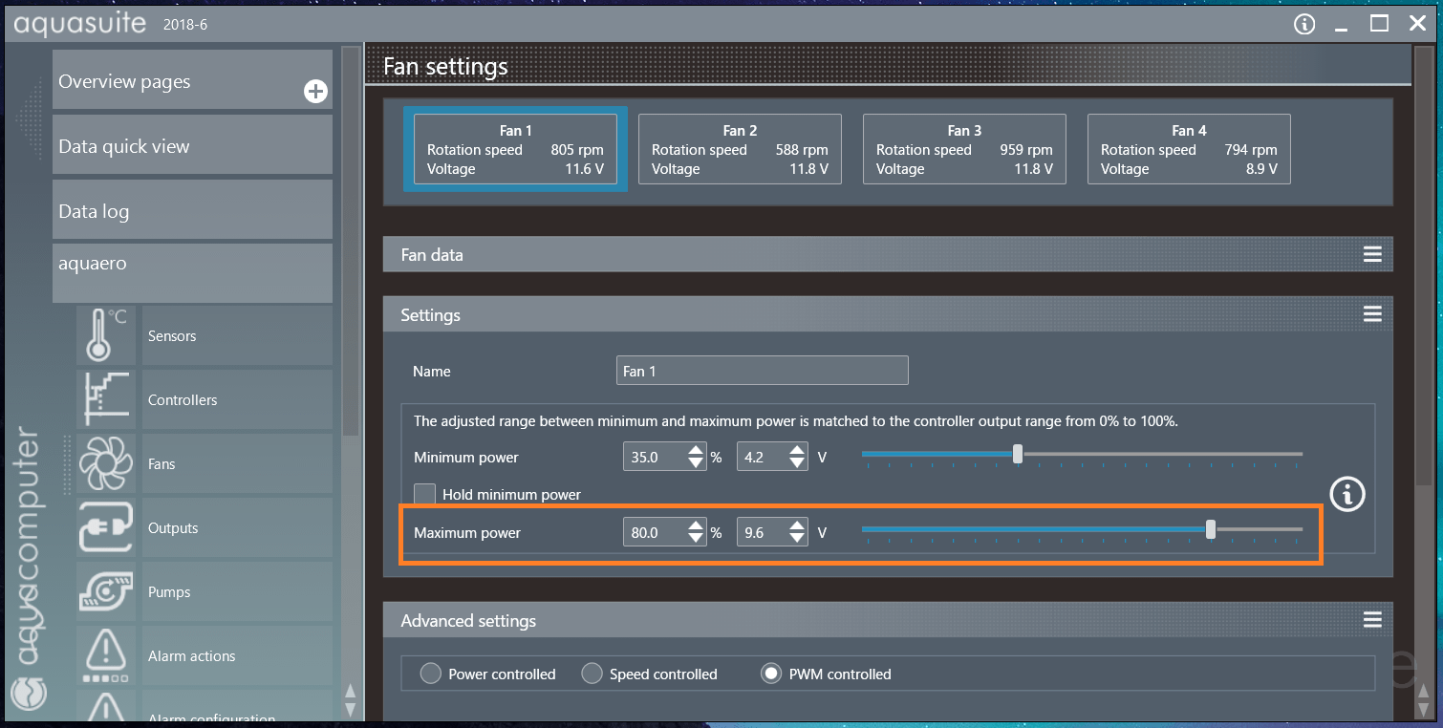The image size is (1443, 728).
Task: Close the aquasuite window
Action: pyautogui.click(x=1417, y=24)
